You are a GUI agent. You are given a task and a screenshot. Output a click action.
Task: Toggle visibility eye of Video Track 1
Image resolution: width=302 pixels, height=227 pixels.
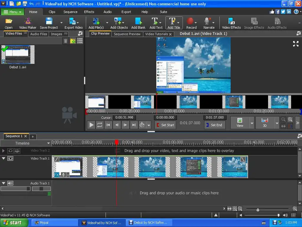point(10,158)
